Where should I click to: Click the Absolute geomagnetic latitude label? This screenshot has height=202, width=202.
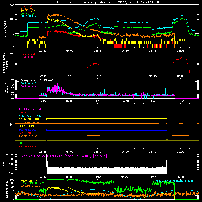click(174, 181)
